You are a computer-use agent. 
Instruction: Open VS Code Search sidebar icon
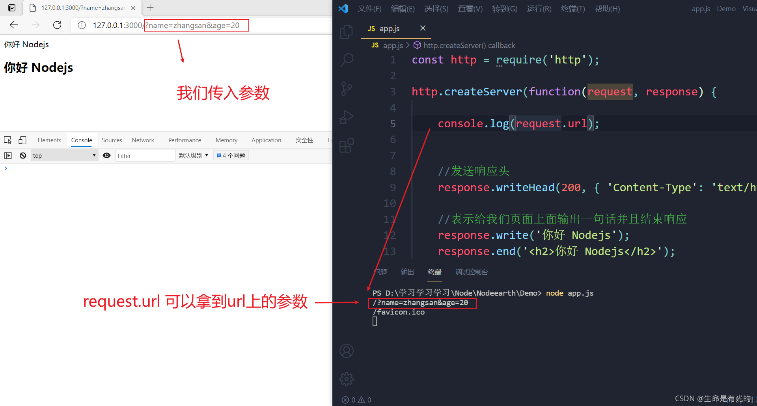point(347,60)
